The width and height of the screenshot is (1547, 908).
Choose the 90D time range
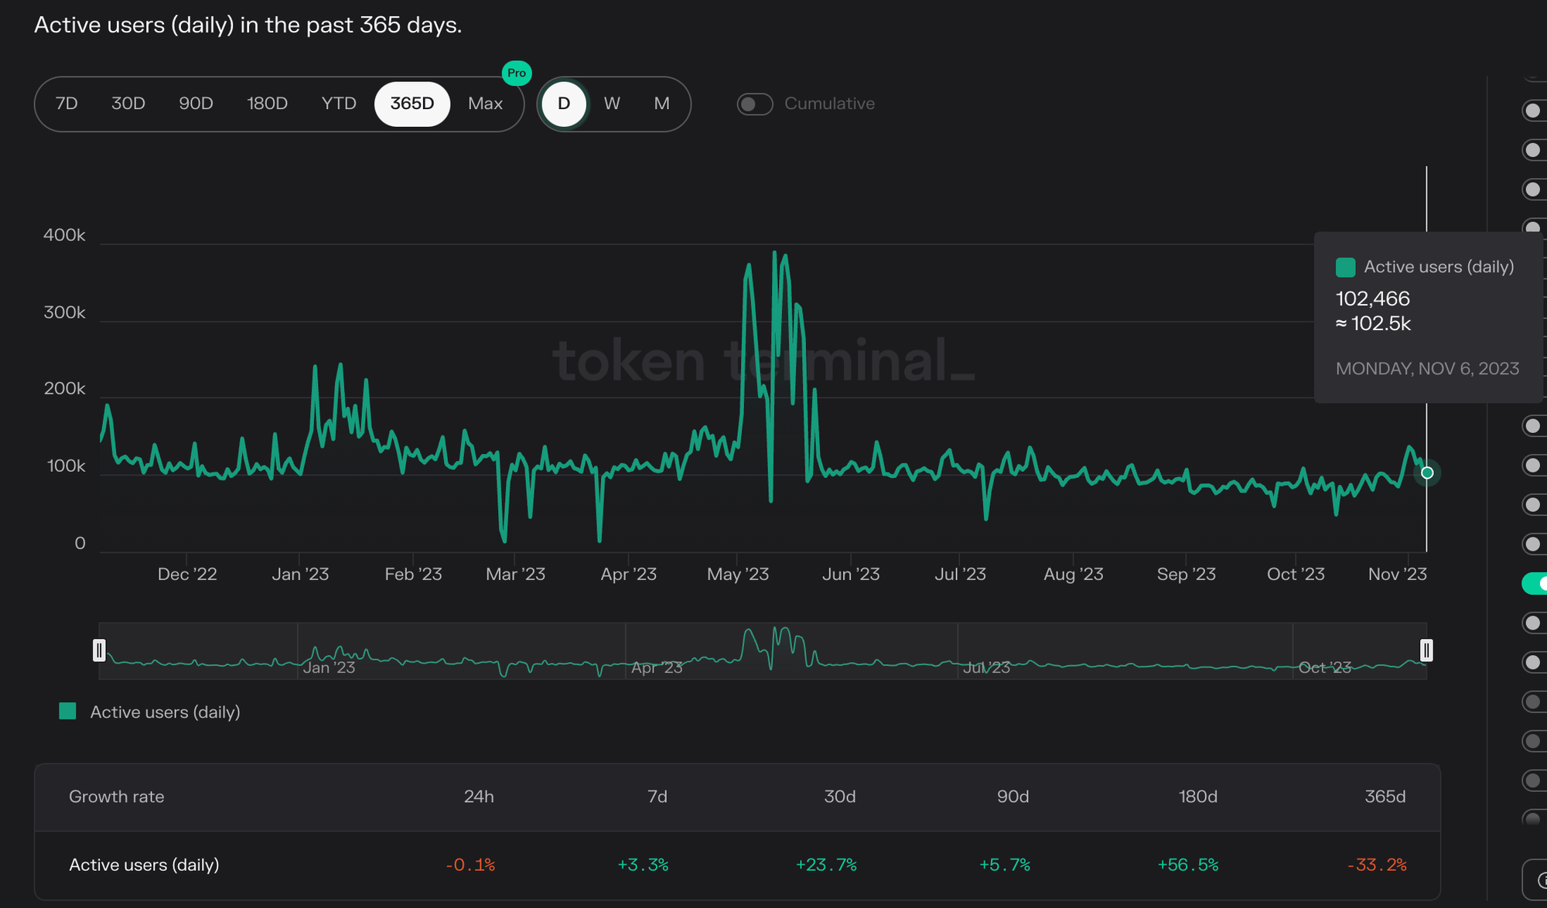coord(196,104)
